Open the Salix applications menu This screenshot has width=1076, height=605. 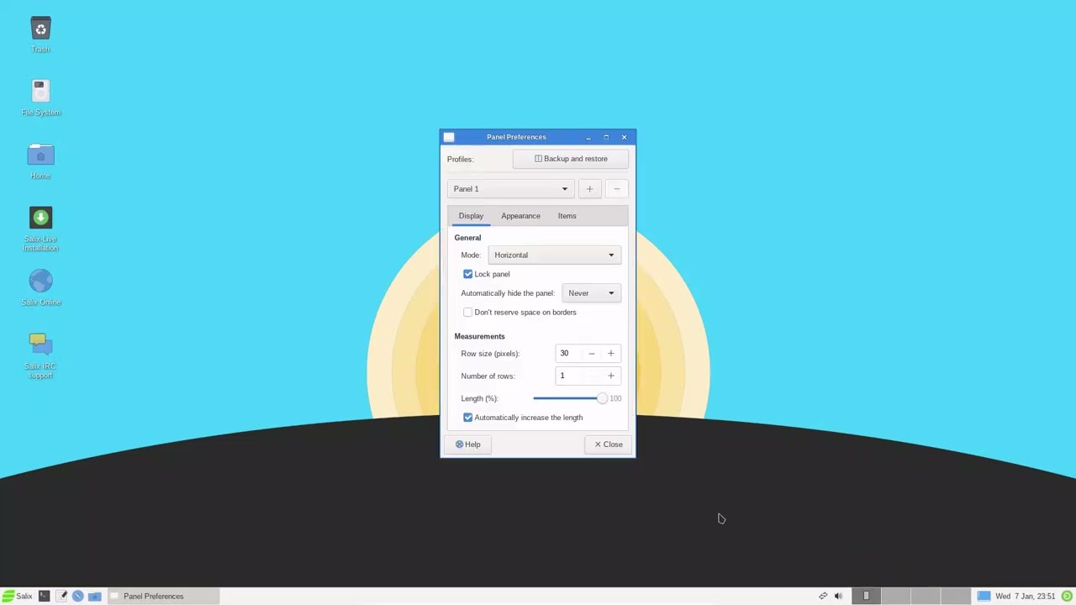click(x=17, y=596)
